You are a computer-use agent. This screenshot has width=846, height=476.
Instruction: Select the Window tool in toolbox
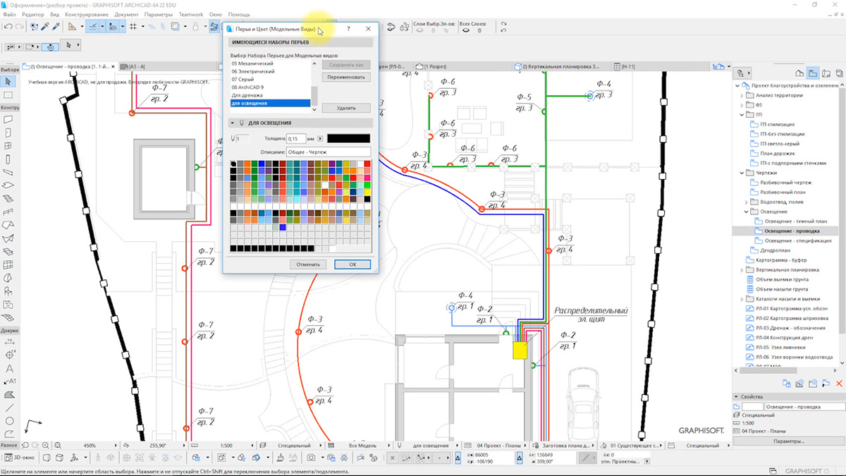pyautogui.click(x=8, y=146)
